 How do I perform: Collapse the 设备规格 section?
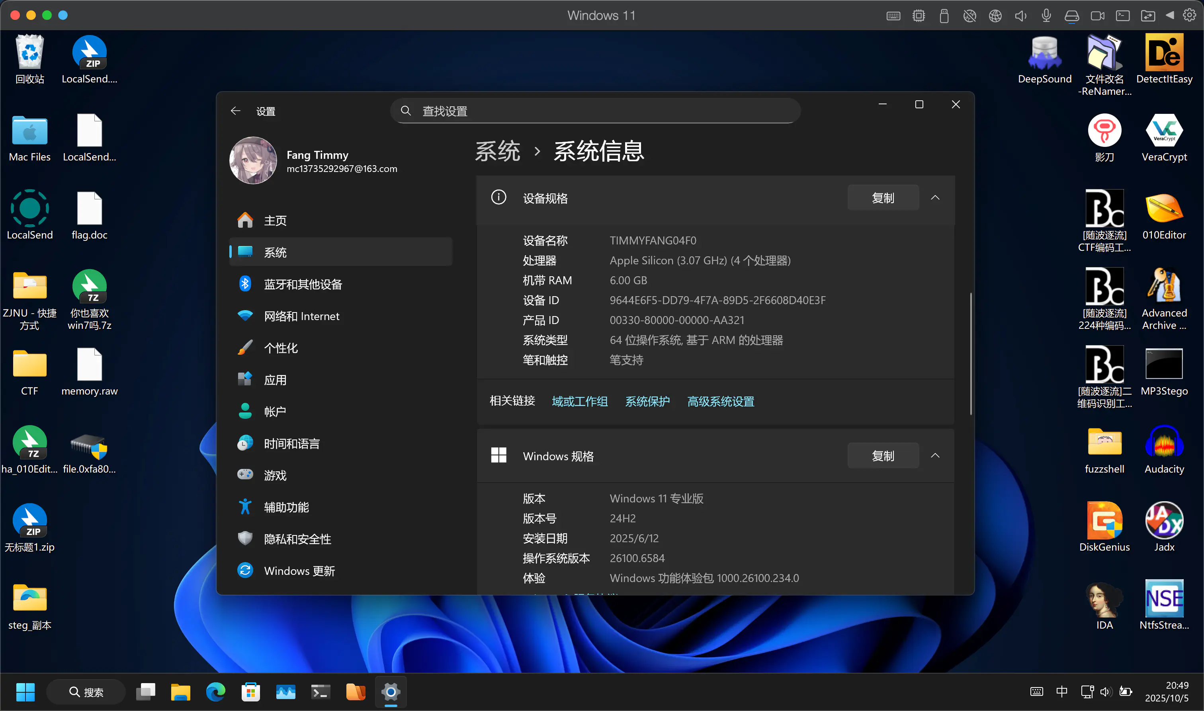(935, 198)
